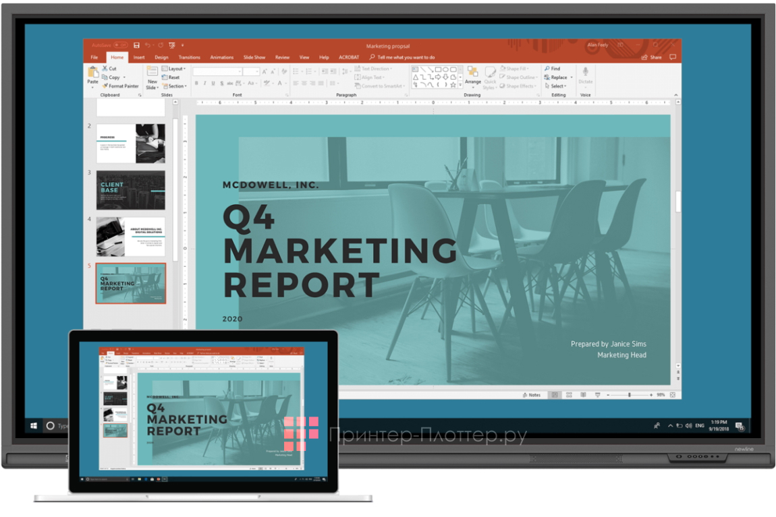The image size is (776, 517).
Task: Click the Share button
Action: [652, 57]
